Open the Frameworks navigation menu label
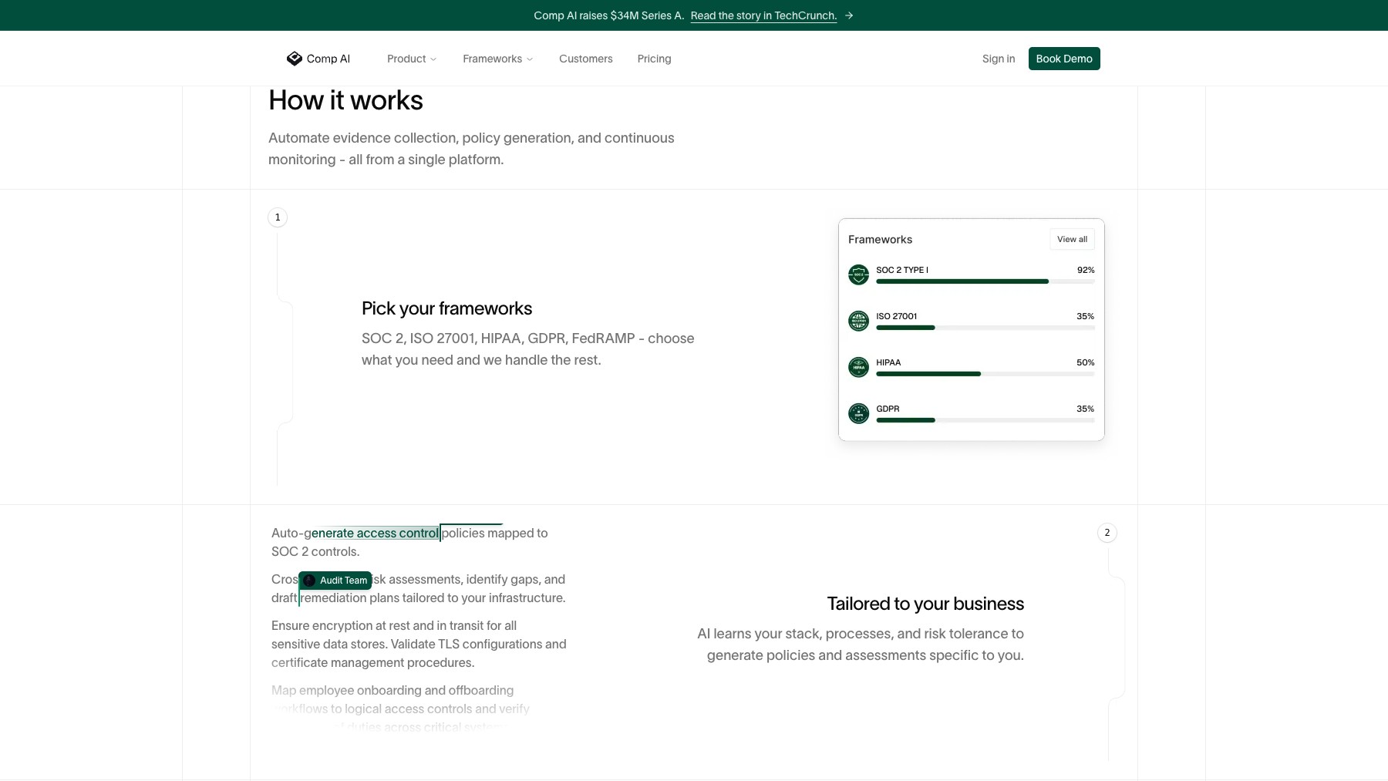The image size is (1388, 781). pyautogui.click(x=492, y=59)
